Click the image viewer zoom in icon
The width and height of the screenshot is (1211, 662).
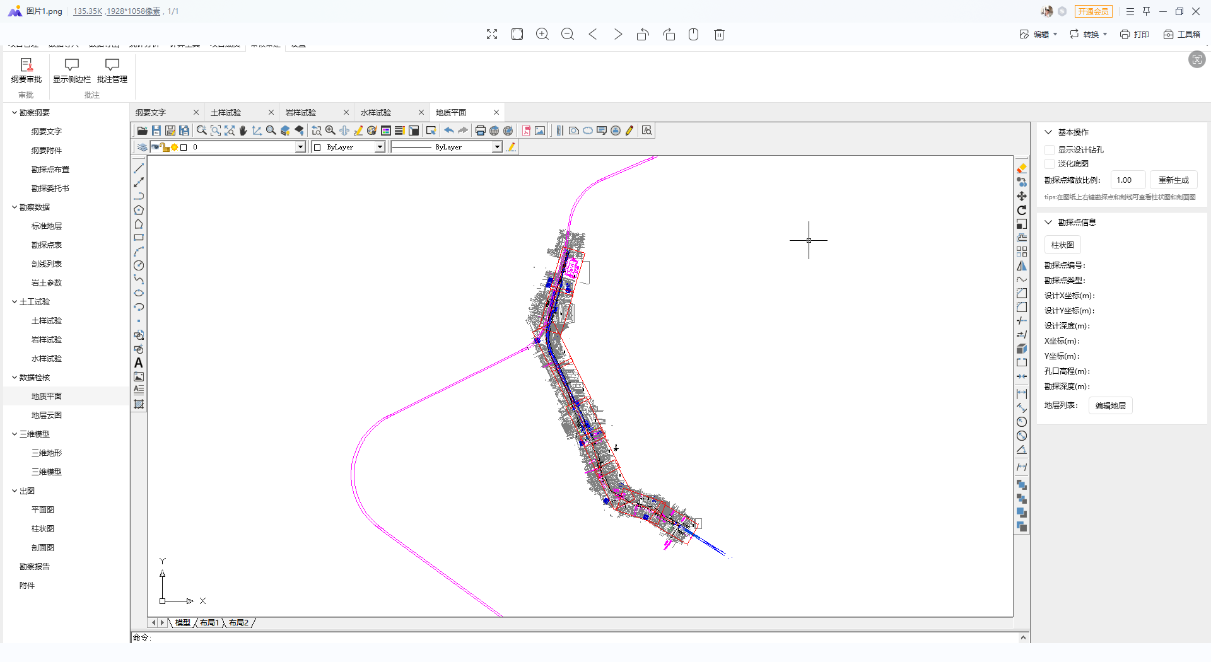542,34
